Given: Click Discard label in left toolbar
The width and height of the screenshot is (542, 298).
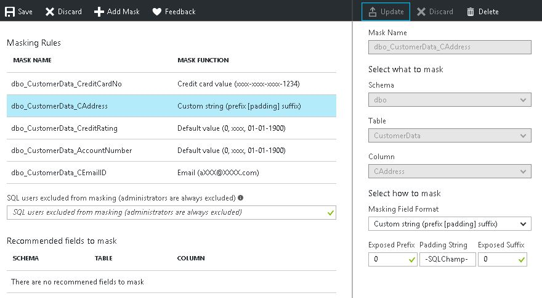Looking at the screenshot, I should (70, 12).
